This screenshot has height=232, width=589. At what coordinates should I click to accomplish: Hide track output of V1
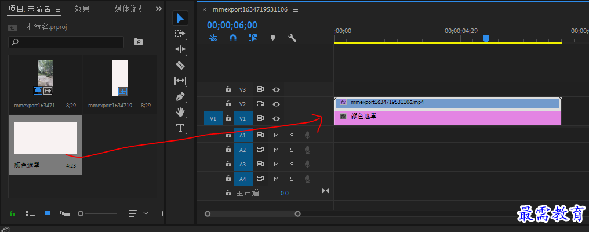click(277, 118)
